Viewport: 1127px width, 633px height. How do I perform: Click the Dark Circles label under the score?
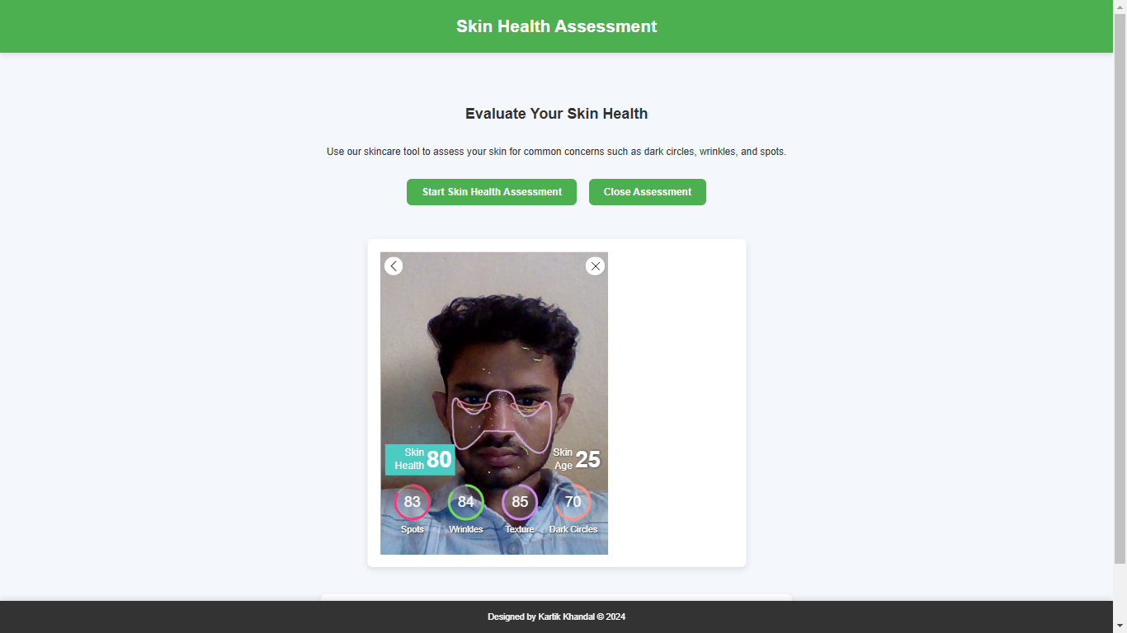pos(573,529)
